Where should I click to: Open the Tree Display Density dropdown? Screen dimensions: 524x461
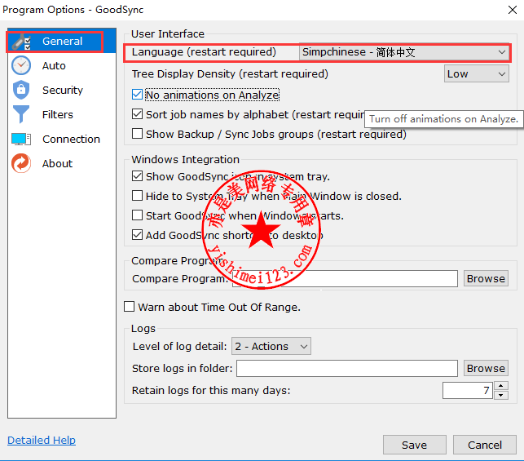pyautogui.click(x=476, y=74)
